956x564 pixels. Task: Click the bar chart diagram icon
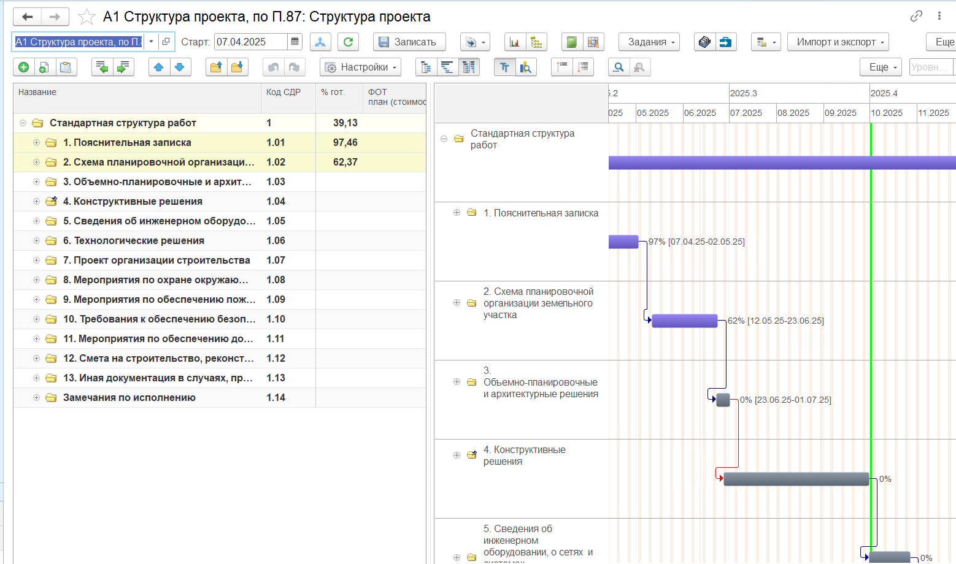[515, 42]
